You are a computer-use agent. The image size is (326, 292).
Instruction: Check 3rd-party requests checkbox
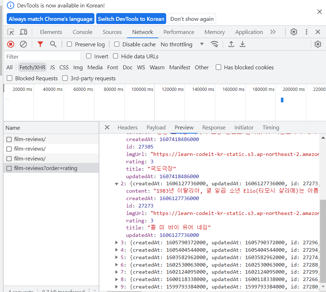click(65, 78)
